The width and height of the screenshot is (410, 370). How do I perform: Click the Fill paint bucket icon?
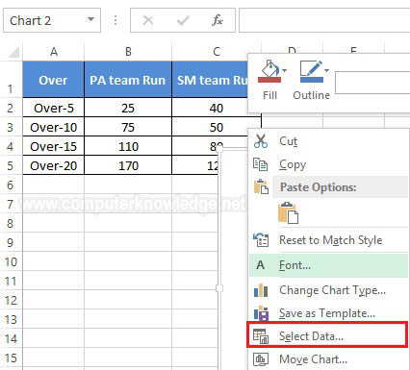click(x=269, y=71)
